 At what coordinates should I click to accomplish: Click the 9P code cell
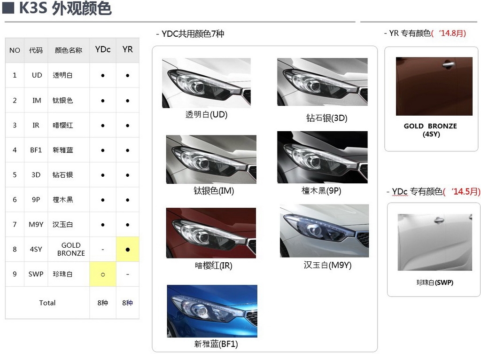click(x=36, y=200)
